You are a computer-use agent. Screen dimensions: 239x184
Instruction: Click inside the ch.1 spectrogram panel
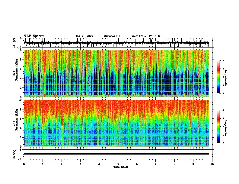point(116,73)
